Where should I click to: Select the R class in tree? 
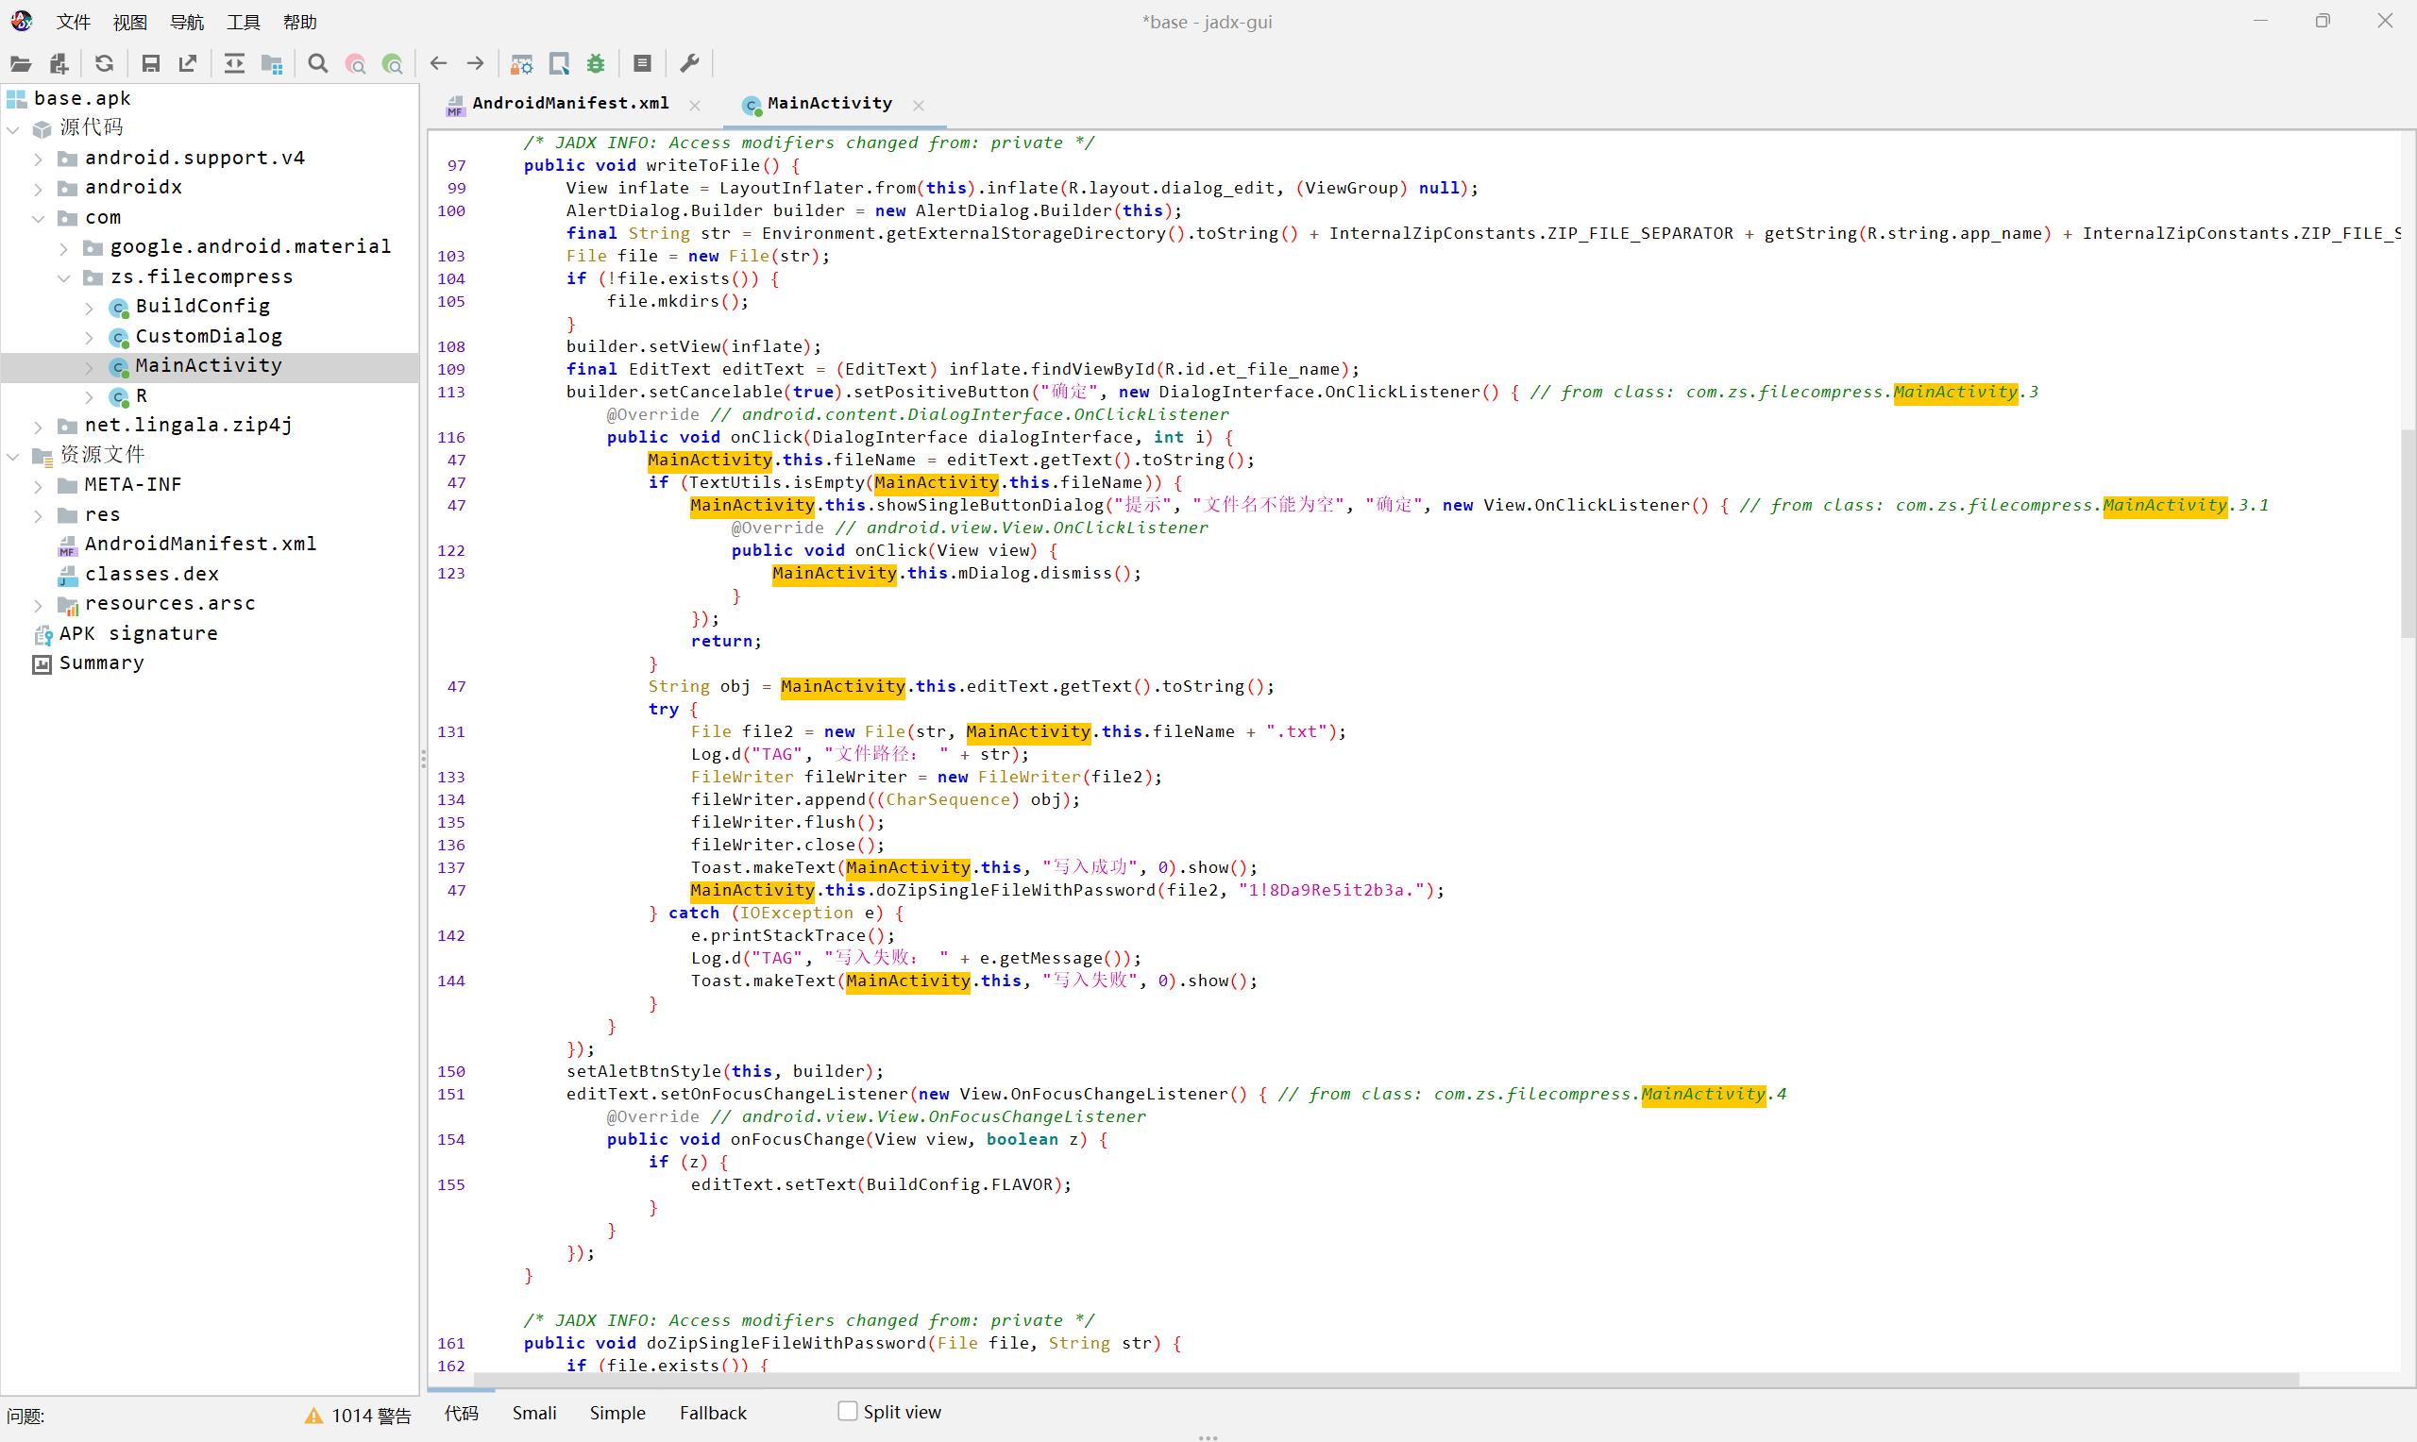[x=142, y=396]
